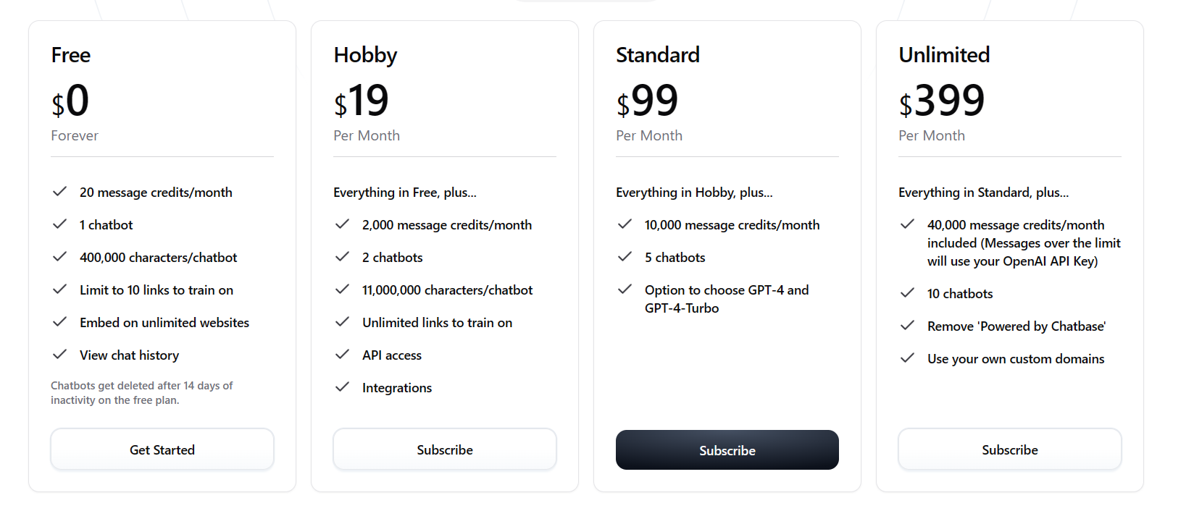The image size is (1194, 511).
Task: Click the dark Subscribe button for Standard
Action: pyautogui.click(x=727, y=450)
